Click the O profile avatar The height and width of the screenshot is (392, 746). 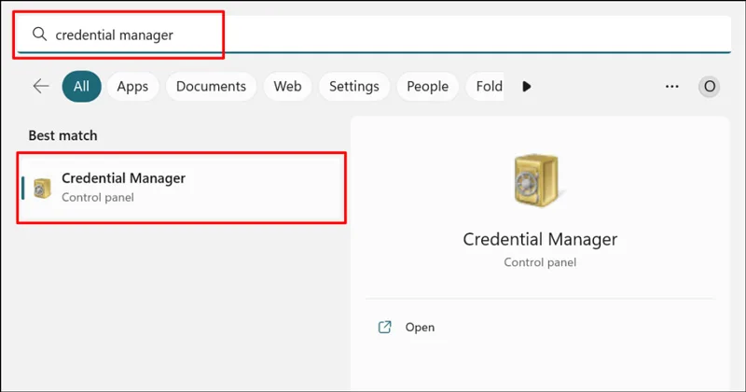709,86
